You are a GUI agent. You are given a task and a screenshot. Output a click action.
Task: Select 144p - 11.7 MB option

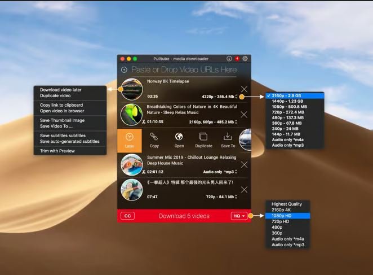pos(295,134)
